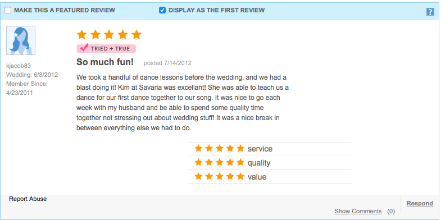The width and height of the screenshot is (441, 220).
Task: Click the kjacob83 username
Action: (19, 66)
